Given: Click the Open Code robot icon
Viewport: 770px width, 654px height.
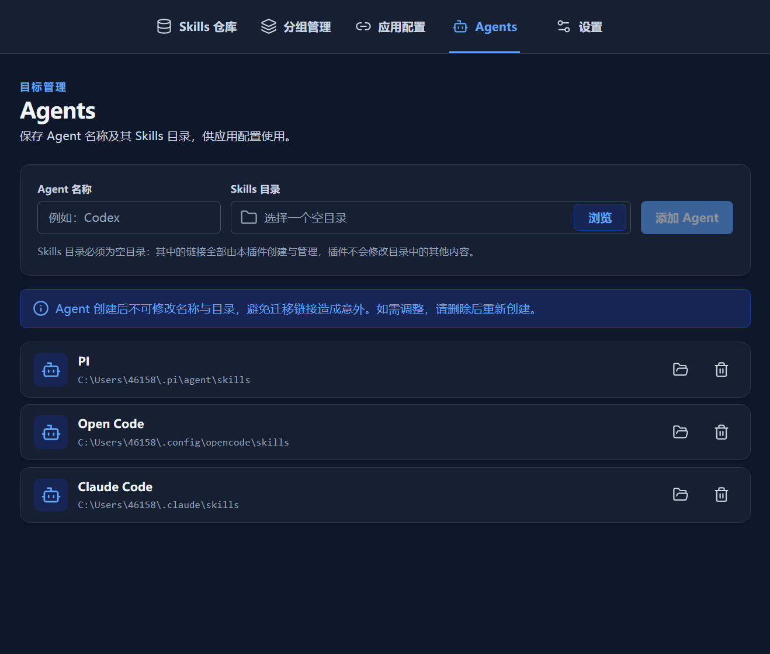Looking at the screenshot, I should point(51,432).
